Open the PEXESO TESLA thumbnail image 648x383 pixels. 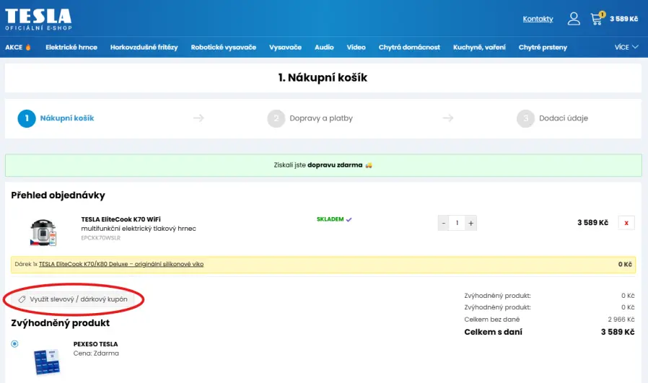47,362
